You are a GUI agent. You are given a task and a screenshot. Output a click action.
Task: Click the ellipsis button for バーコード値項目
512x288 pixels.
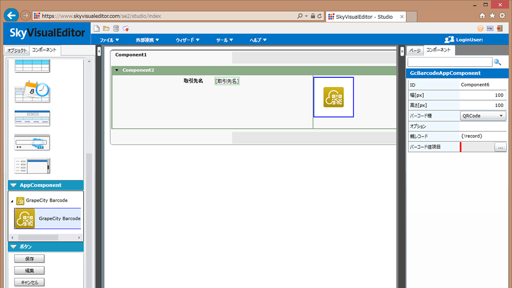[x=500, y=147]
